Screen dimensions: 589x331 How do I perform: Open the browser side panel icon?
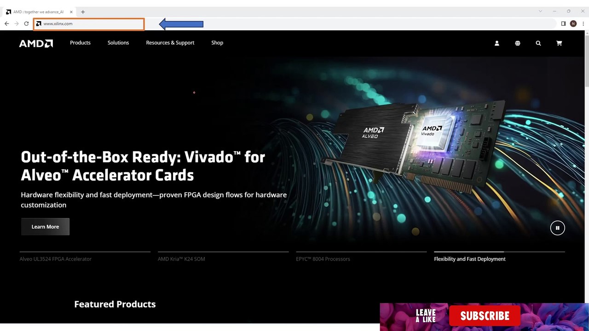(563, 23)
